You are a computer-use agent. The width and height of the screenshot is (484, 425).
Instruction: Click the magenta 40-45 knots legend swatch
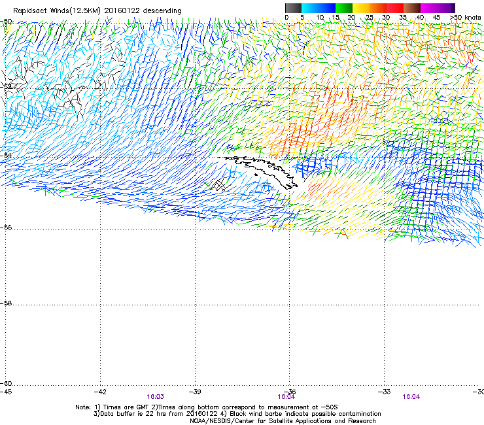click(x=429, y=8)
